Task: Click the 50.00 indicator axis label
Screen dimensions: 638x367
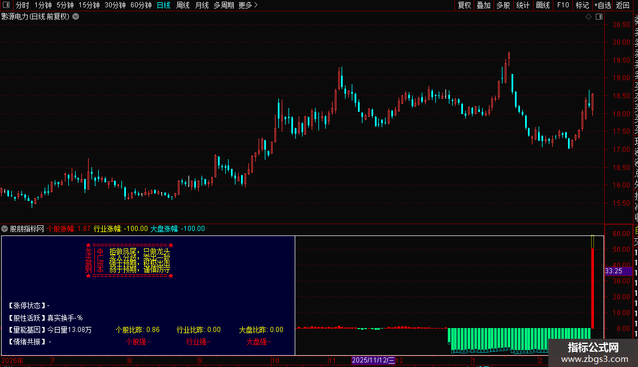Action: pyautogui.click(x=621, y=250)
